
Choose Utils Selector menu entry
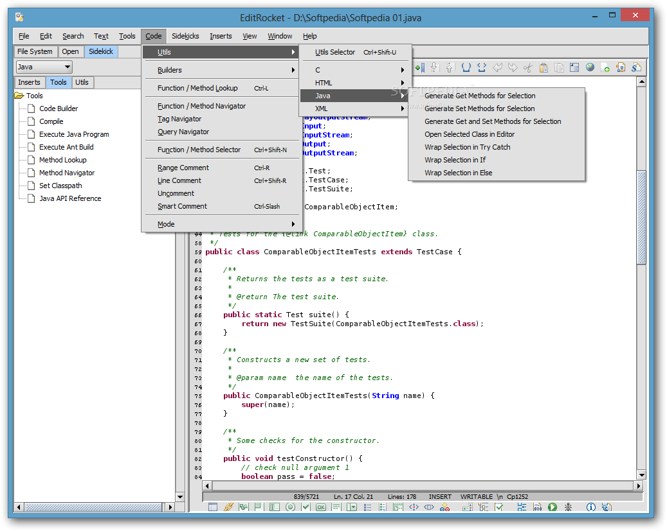coord(356,52)
